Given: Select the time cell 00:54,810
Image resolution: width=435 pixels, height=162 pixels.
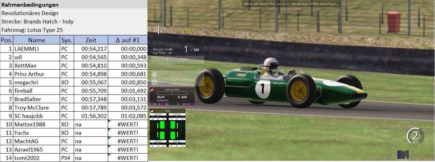Looking at the screenshot, I should tap(91, 65).
